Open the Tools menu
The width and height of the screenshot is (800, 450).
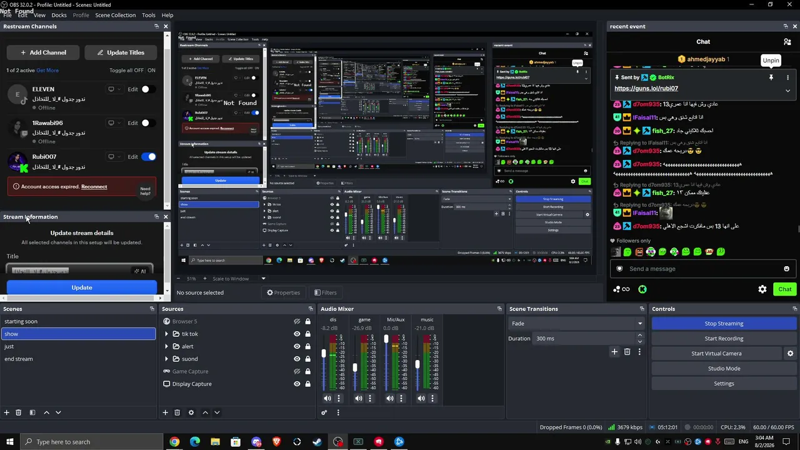tap(149, 15)
